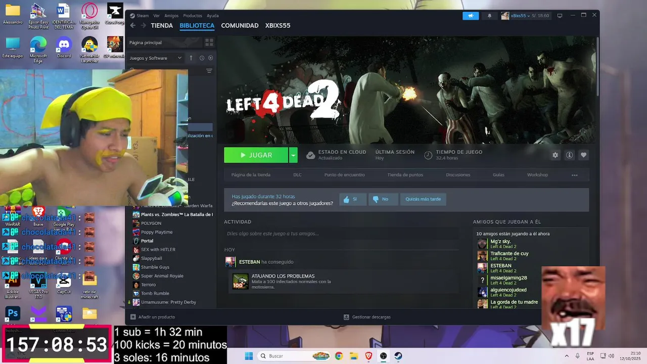Image resolution: width=647 pixels, height=364 pixels.
Task: Add Left 4 Dead 2 to favorites heart
Action: tap(584, 155)
